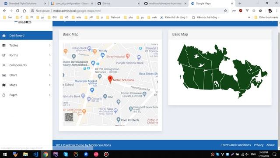
Task: Click the Citibank map marker
Action: point(89,99)
